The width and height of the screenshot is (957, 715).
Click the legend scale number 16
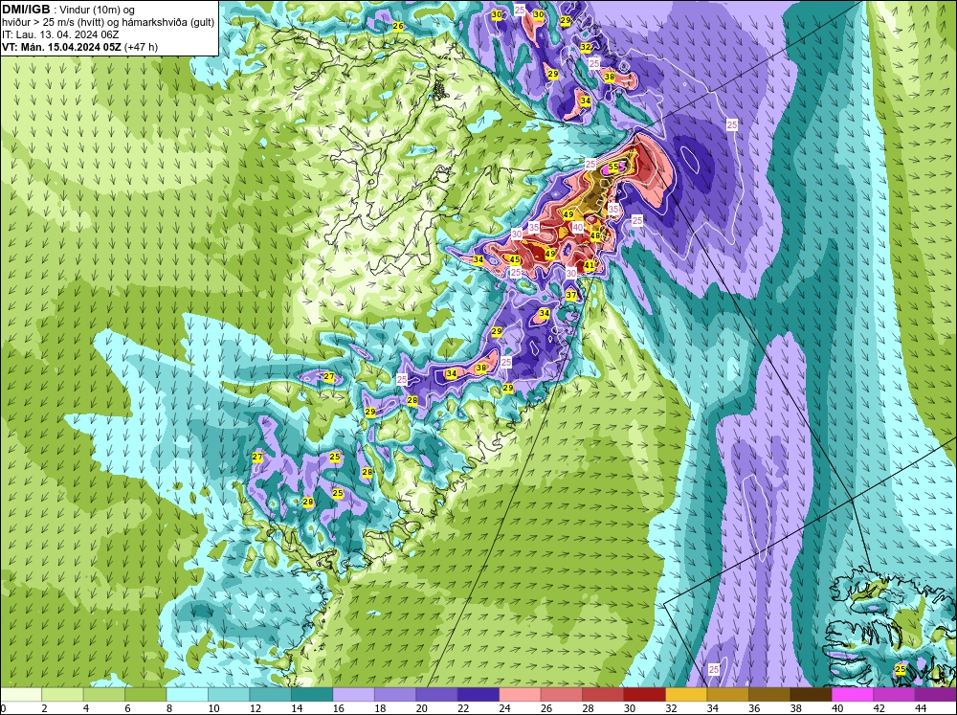point(338,708)
